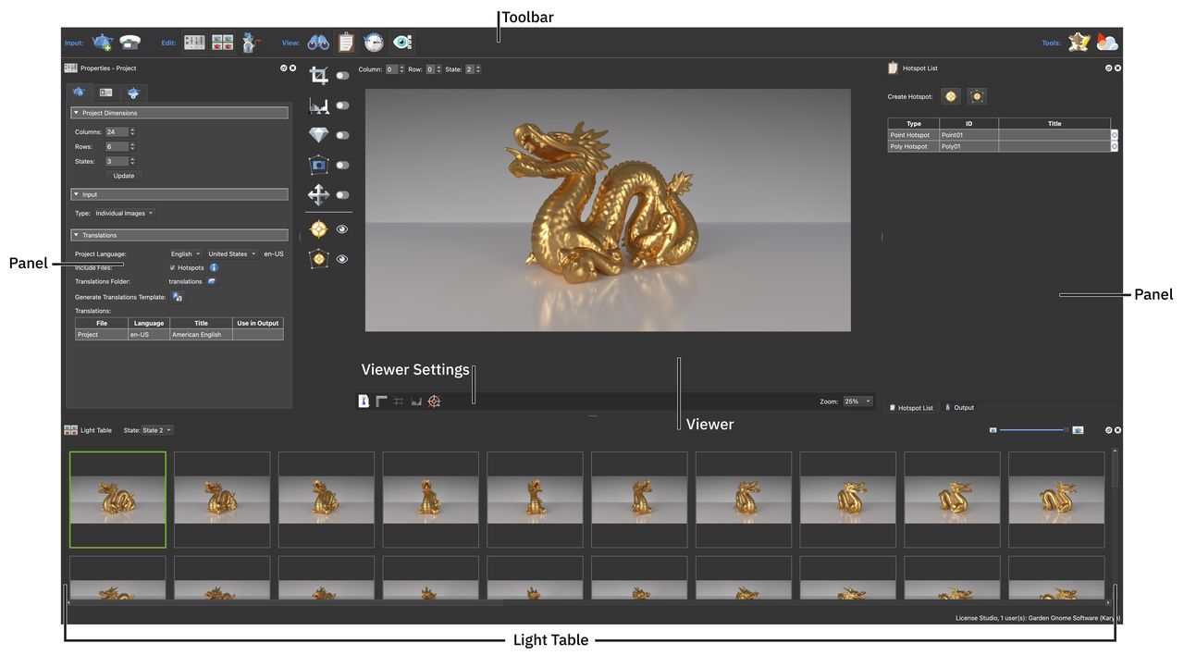Select the four-arrow move tool icon
Viewport: 1184px width, 655px height.
[x=318, y=195]
